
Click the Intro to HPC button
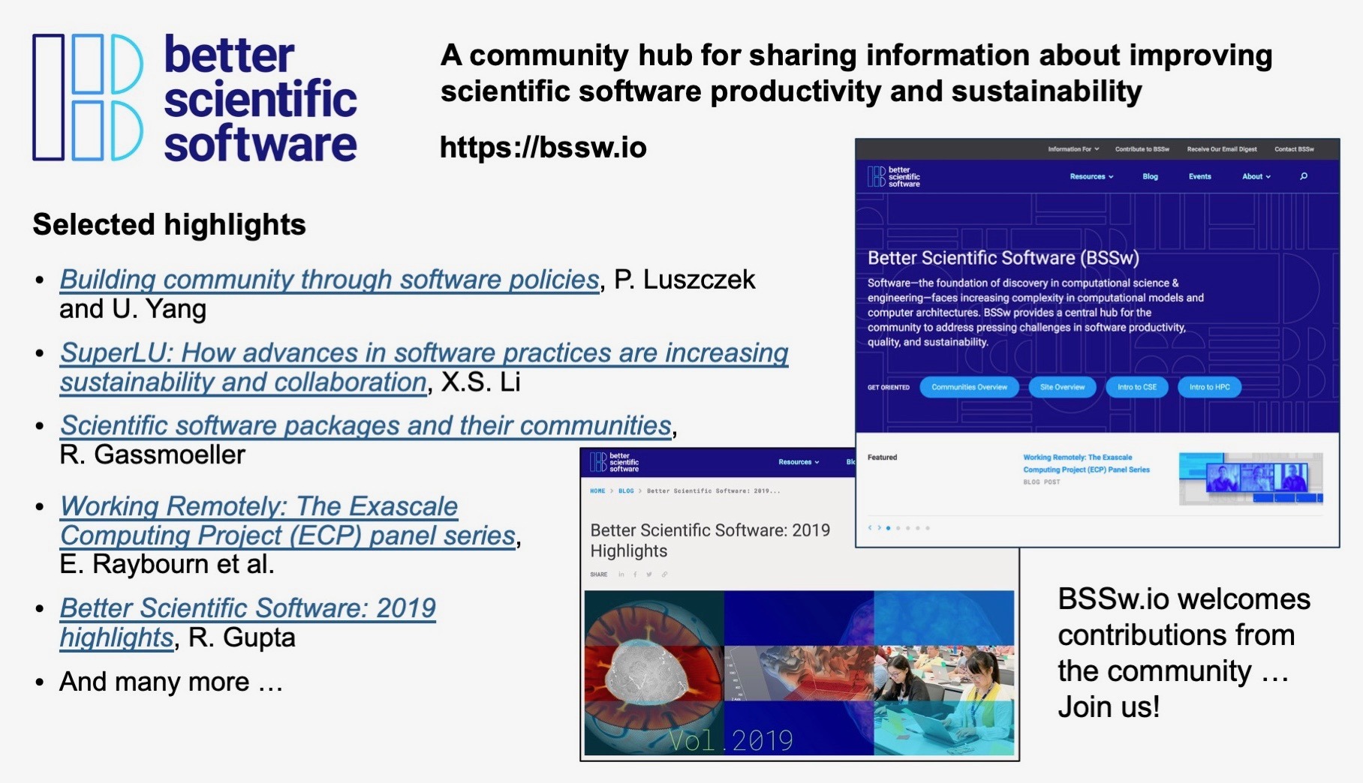tap(1209, 388)
